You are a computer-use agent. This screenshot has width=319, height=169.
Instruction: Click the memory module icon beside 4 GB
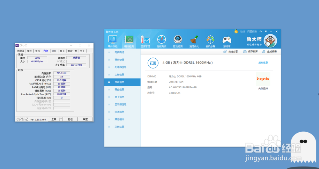coord(153,63)
